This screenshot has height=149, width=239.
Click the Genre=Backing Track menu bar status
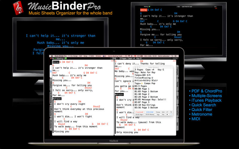(x=115, y=56)
